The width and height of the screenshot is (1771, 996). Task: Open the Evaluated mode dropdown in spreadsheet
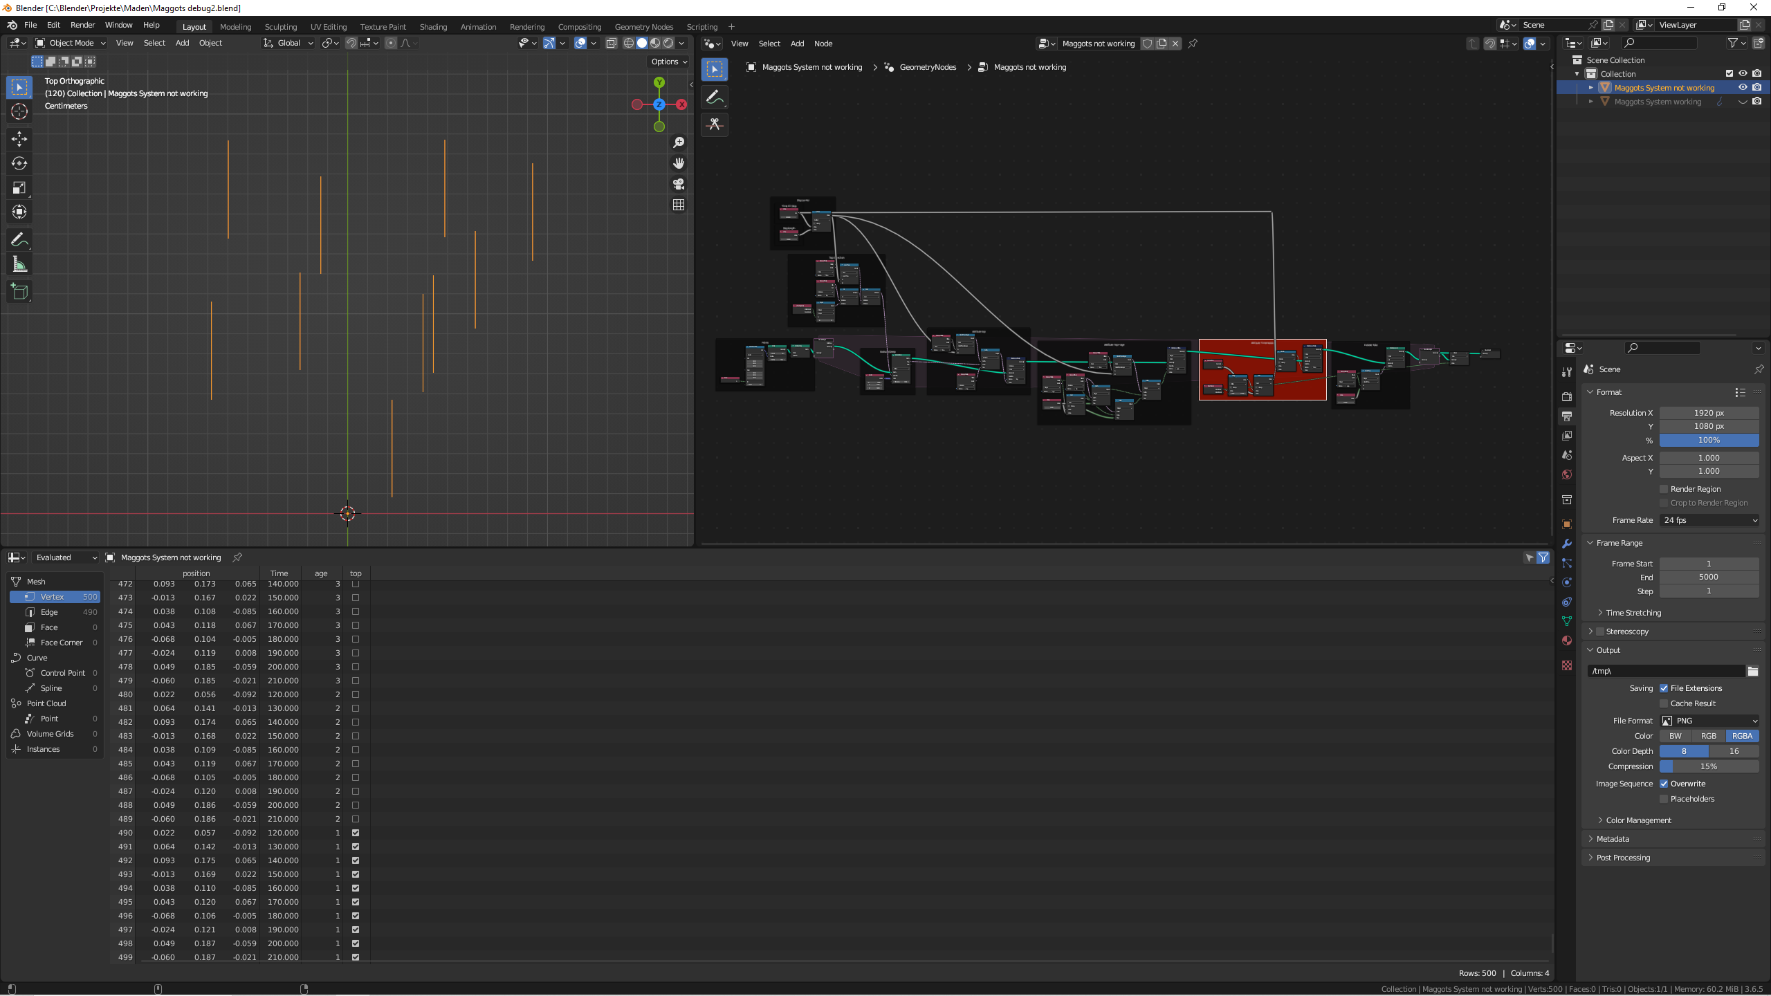pos(65,557)
